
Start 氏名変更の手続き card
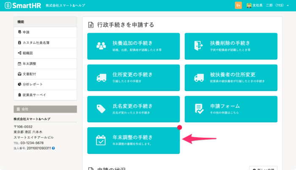click(x=134, y=109)
